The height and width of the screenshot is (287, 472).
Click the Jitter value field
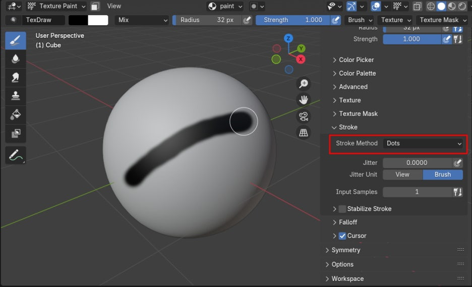pyautogui.click(x=417, y=163)
